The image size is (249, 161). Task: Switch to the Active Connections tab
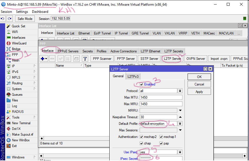coord(124,51)
